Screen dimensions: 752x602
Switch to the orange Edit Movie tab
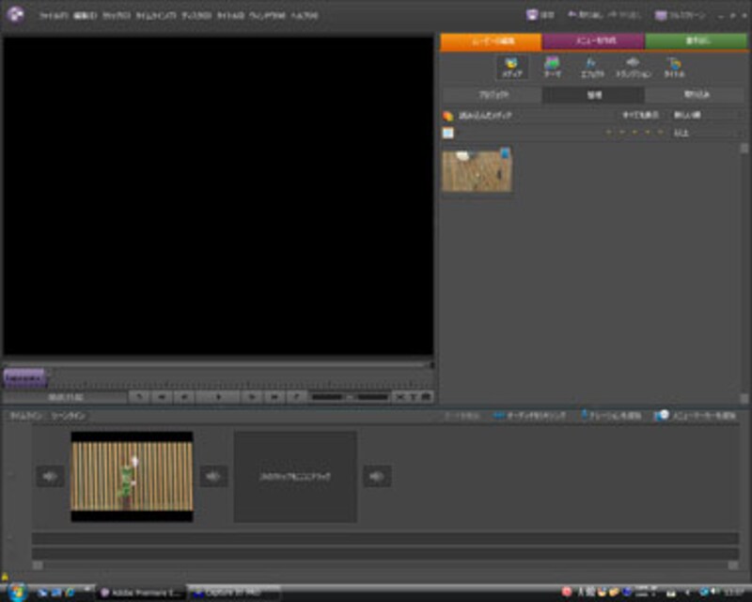pos(491,41)
